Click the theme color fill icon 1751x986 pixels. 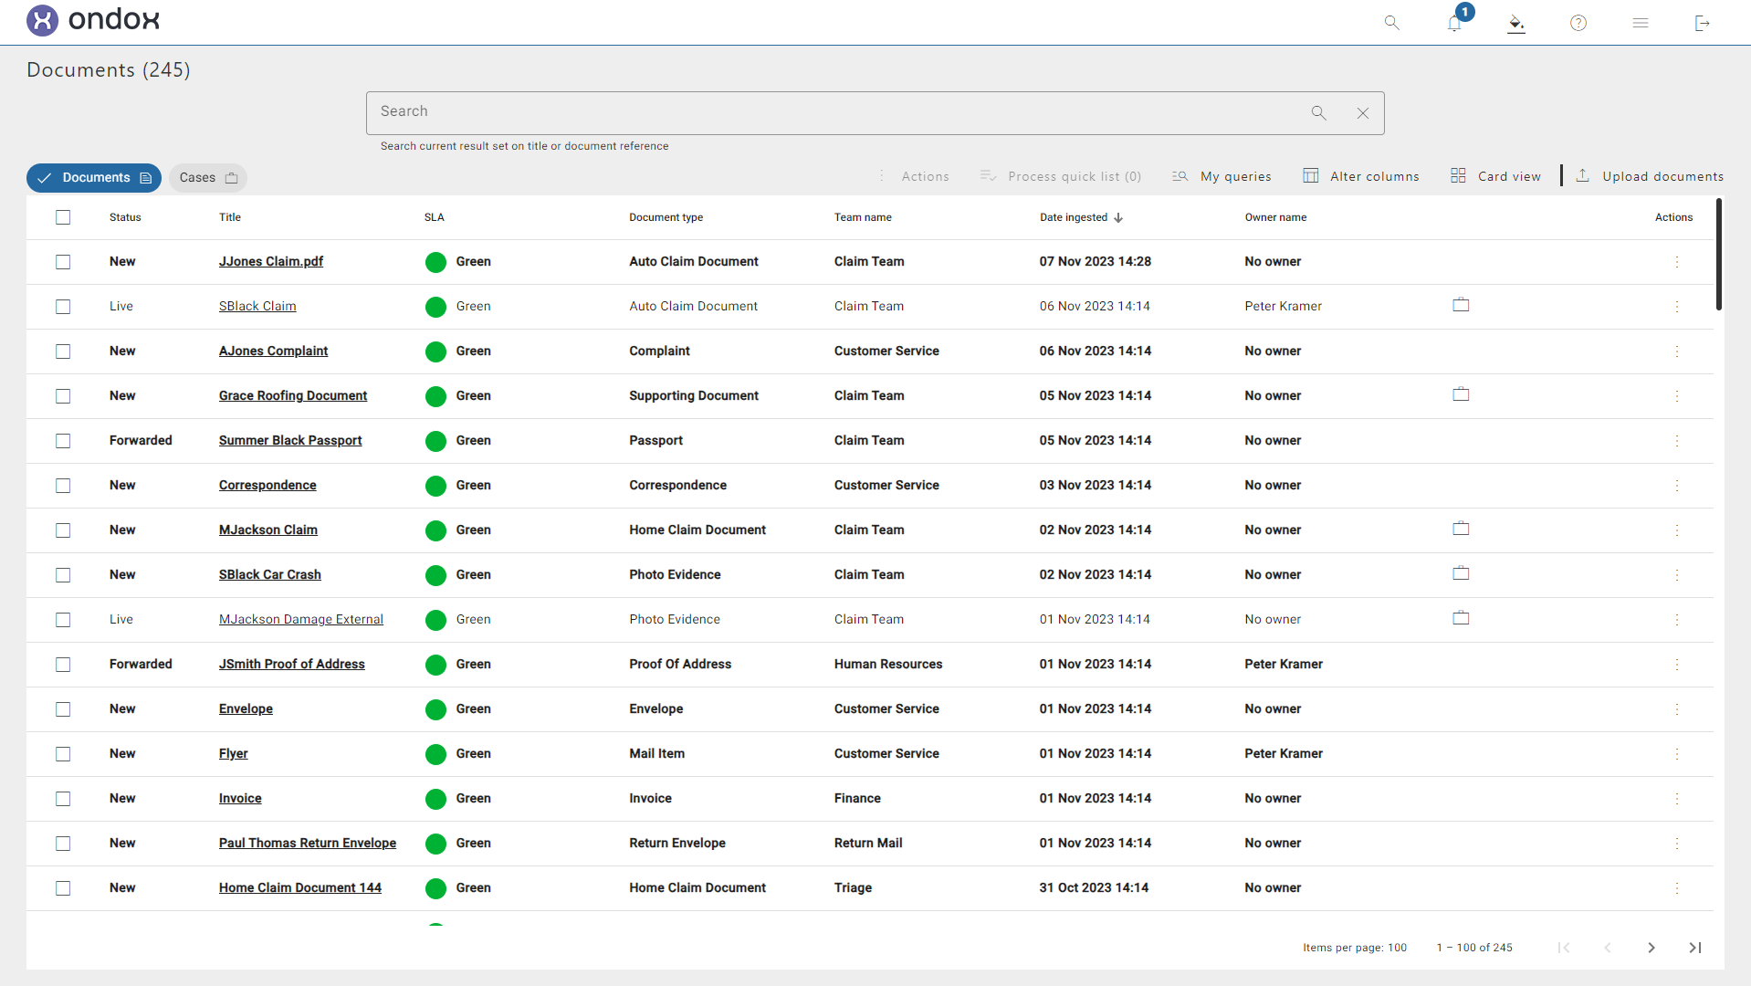1515,24
